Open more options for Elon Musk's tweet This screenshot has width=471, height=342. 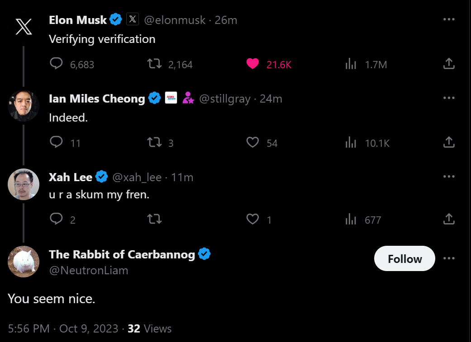448,19
